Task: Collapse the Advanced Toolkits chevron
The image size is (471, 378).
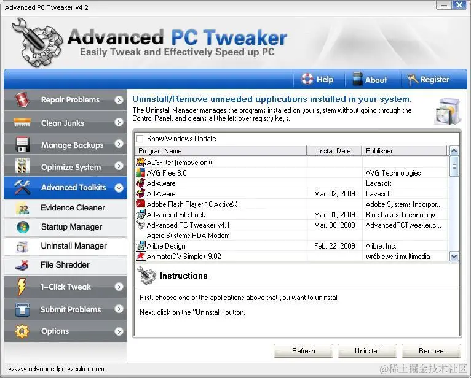Action: coord(119,188)
